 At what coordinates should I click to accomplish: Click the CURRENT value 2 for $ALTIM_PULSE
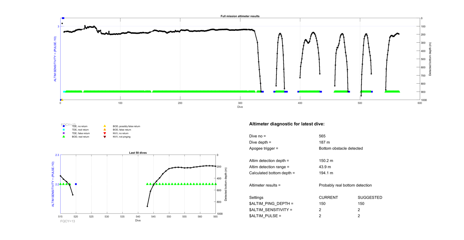tap(320, 216)
